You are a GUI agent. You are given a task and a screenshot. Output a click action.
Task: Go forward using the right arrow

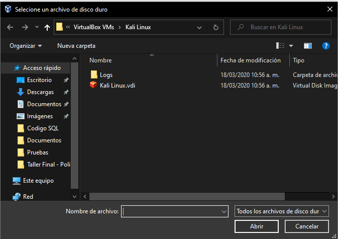[25, 27]
